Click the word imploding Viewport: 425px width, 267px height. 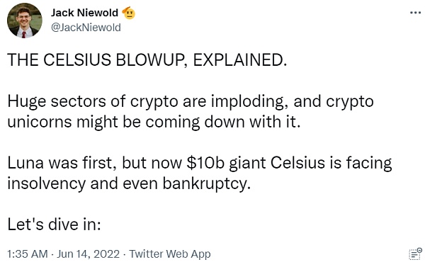point(249,102)
